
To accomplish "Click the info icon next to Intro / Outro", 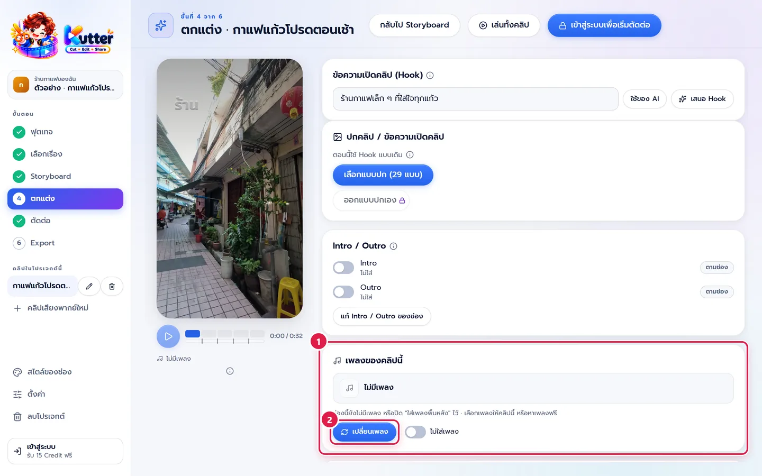I will tap(394, 246).
